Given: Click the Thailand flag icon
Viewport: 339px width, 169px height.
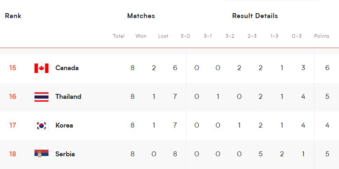Looking at the screenshot, I should click(41, 97).
